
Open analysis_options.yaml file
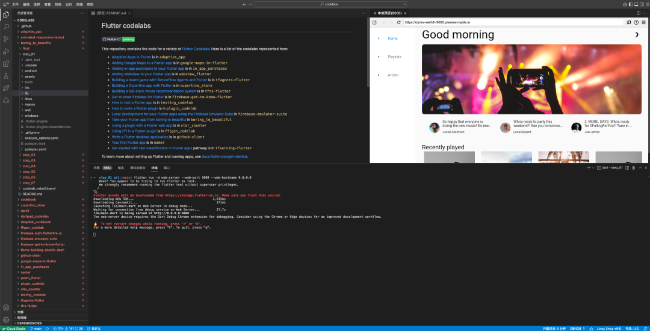point(42,138)
